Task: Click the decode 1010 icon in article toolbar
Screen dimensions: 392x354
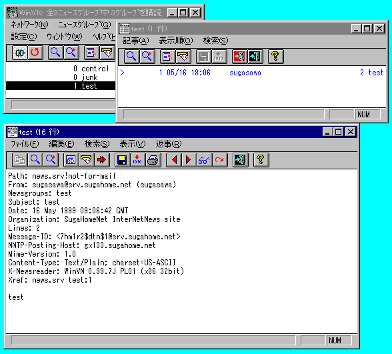Action: [x=137, y=160]
